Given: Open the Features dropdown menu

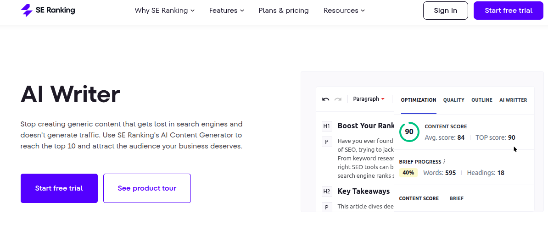Looking at the screenshot, I should 226,11.
